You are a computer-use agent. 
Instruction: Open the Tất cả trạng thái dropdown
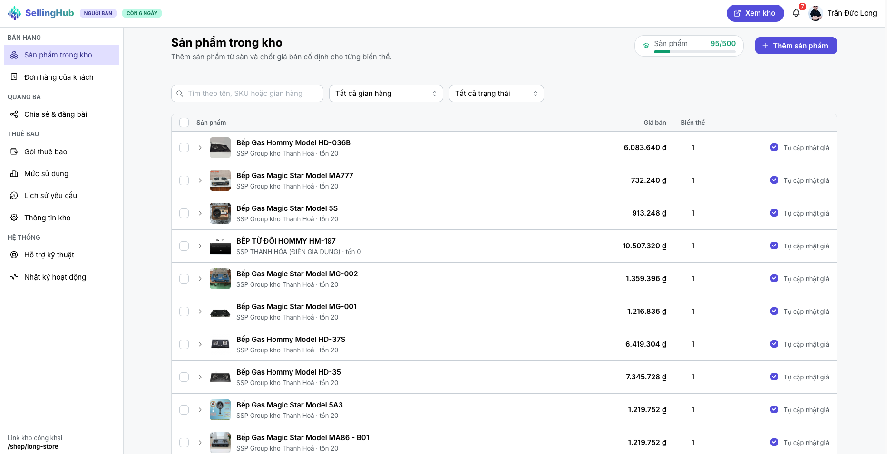coord(497,94)
